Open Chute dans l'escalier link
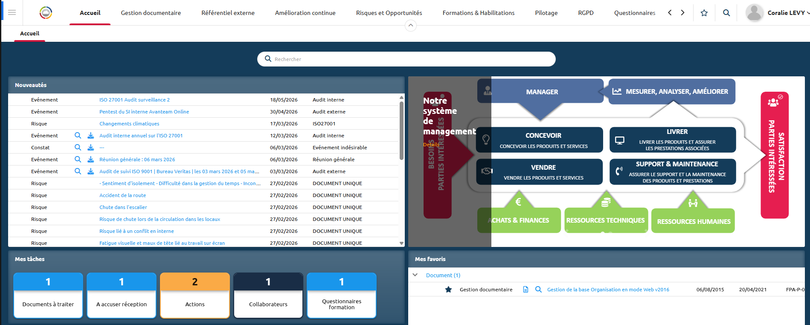Image resolution: width=810 pixels, height=325 pixels. click(123, 207)
